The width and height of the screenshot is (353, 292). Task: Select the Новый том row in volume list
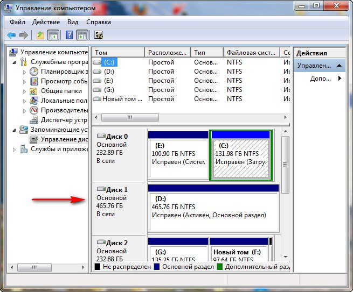191,99
